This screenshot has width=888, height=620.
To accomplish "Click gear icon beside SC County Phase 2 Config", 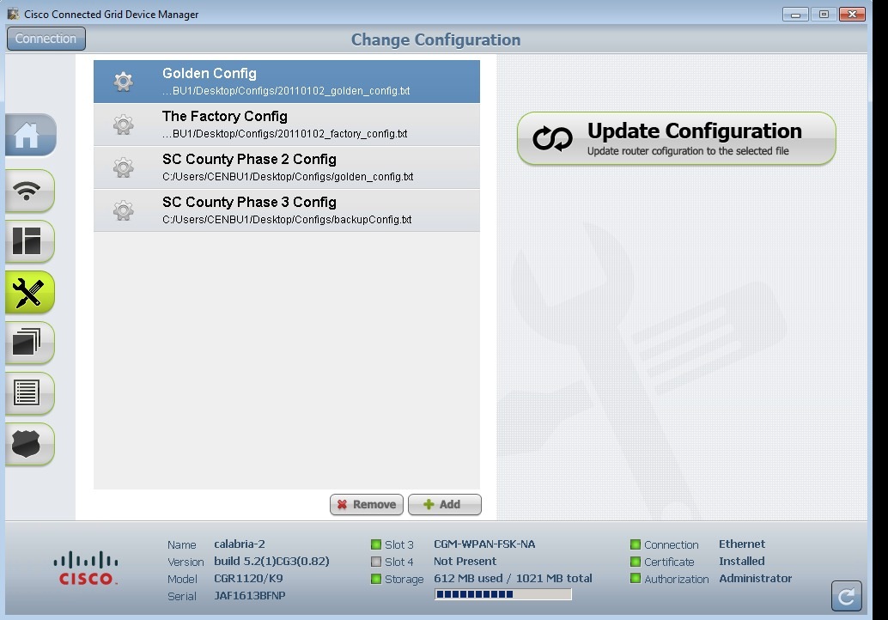I will click(123, 167).
